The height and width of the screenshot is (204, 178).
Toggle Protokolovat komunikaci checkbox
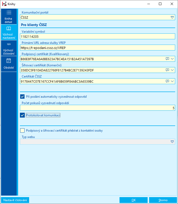pos(22,115)
